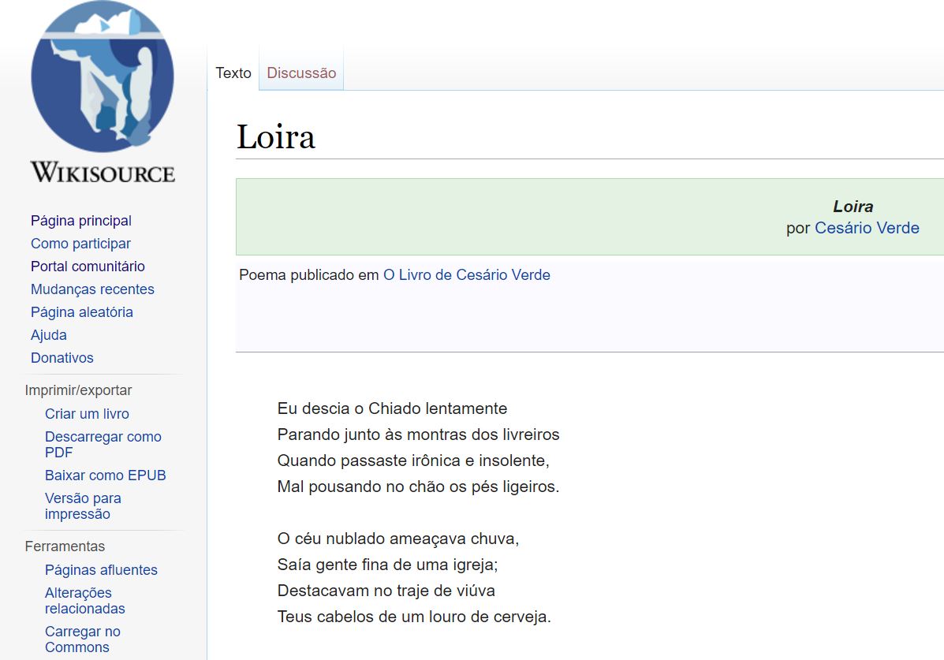The height and width of the screenshot is (660, 944).
Task: Click the bold italic Loira header title
Action: (853, 207)
